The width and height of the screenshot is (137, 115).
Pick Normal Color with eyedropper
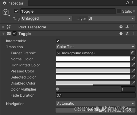pos(133,59)
